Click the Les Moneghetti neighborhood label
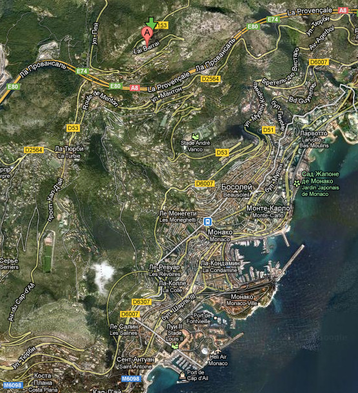 coord(178,217)
